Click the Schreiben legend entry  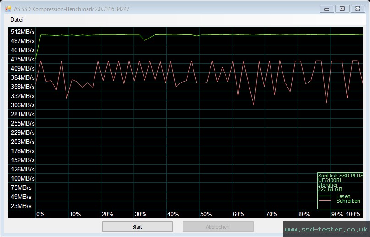tap(348, 201)
